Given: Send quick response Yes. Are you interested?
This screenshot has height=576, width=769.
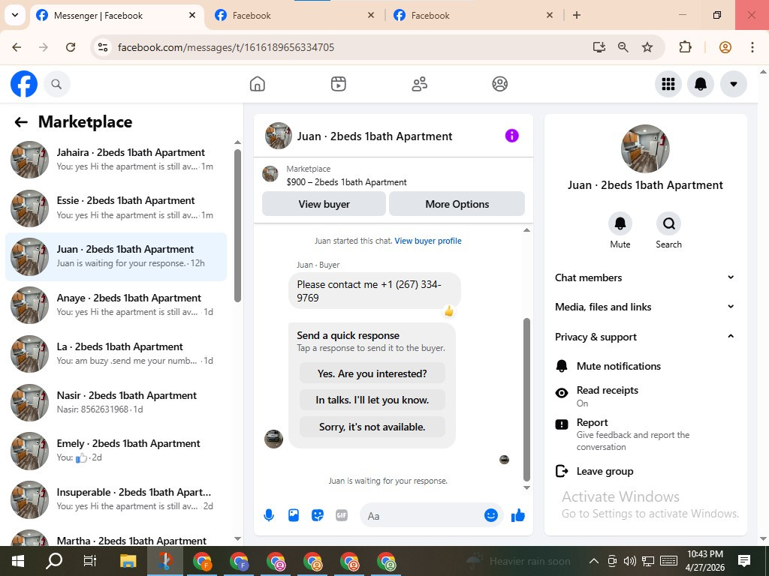Looking at the screenshot, I should pyautogui.click(x=372, y=373).
